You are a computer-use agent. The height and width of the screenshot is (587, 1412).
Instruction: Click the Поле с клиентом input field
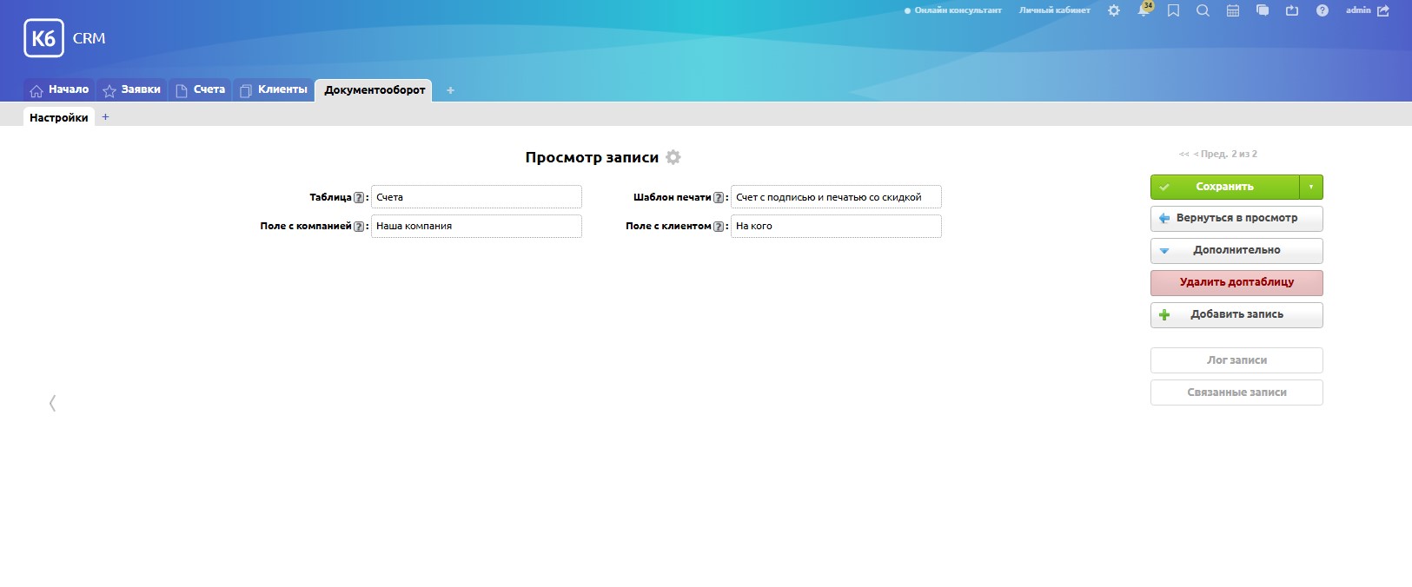(x=835, y=226)
